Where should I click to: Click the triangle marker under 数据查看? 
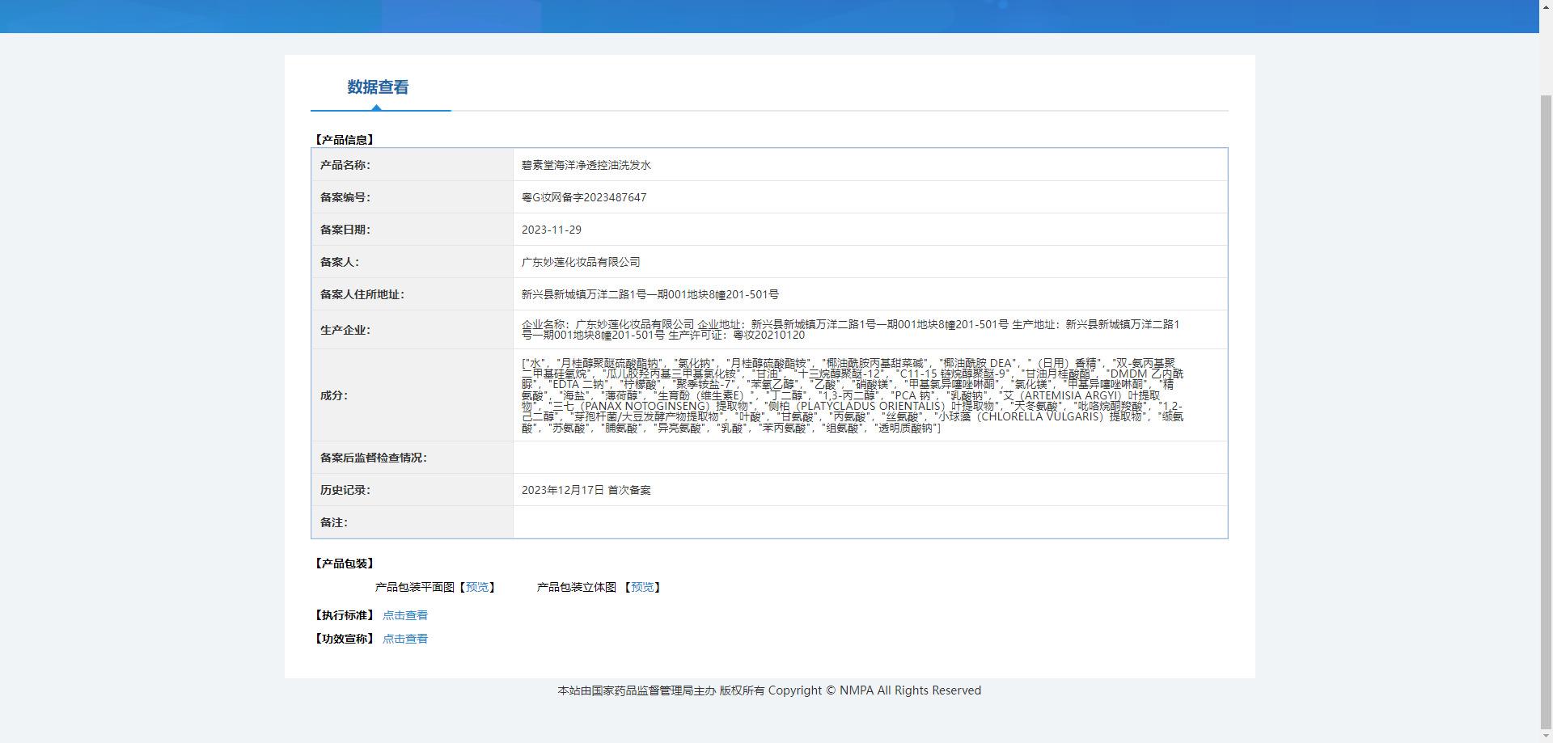[x=376, y=108]
